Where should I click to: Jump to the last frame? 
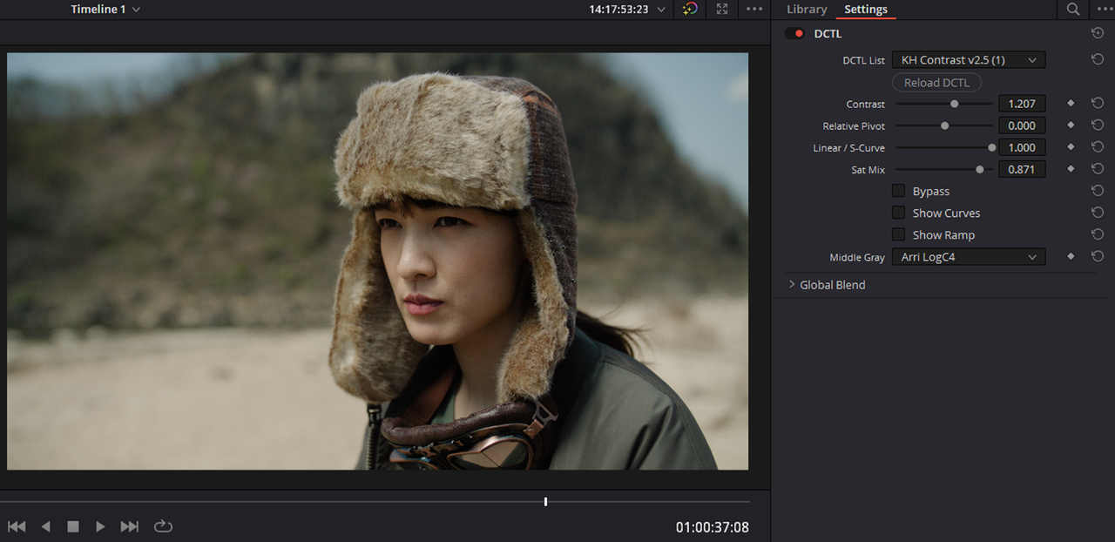click(x=130, y=526)
